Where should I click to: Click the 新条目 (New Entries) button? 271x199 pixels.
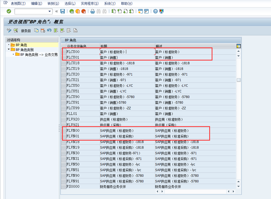coord(26,30)
